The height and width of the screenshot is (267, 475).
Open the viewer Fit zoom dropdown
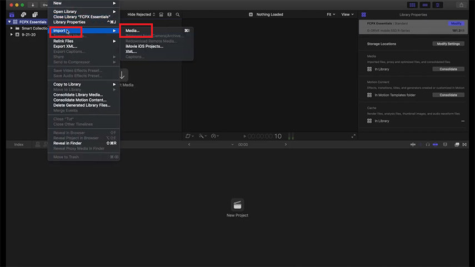331,14
